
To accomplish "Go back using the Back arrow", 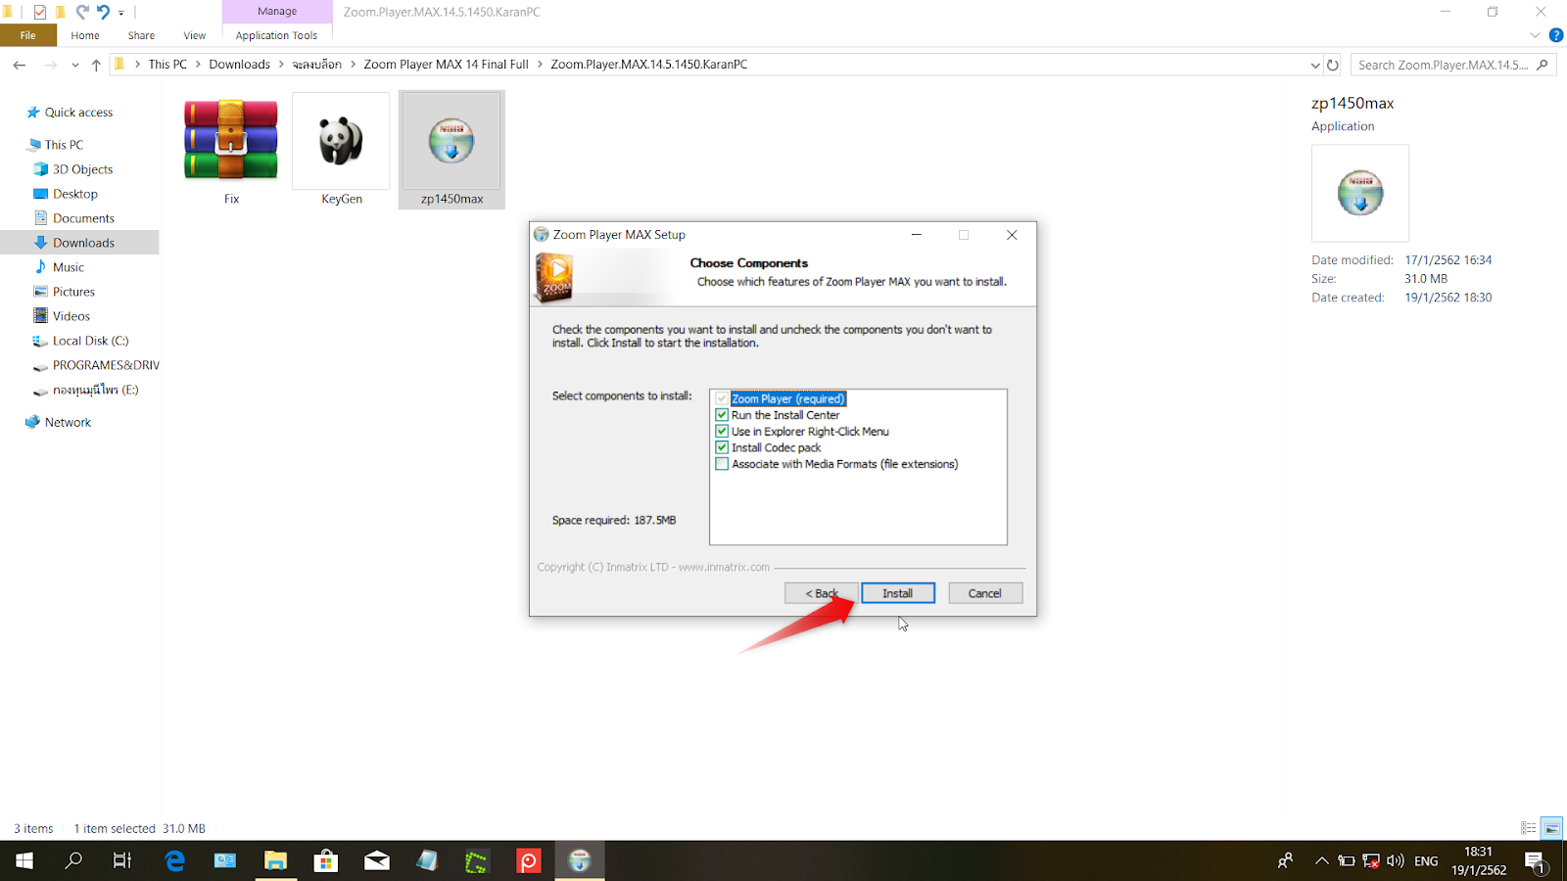I will coord(20,65).
